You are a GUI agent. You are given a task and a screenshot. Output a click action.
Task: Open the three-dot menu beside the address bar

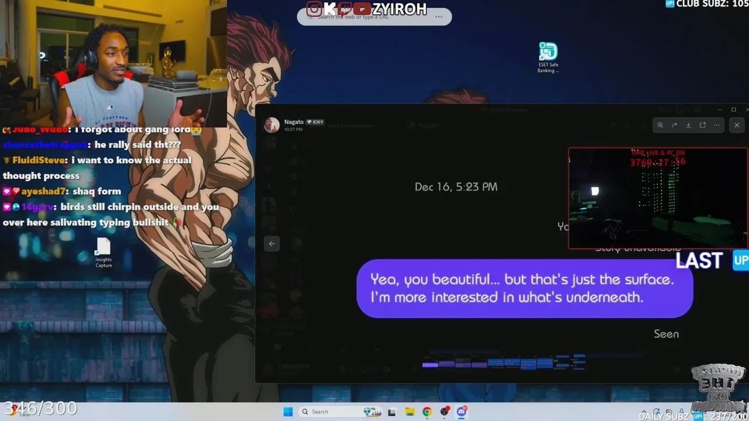pyautogui.click(x=438, y=17)
